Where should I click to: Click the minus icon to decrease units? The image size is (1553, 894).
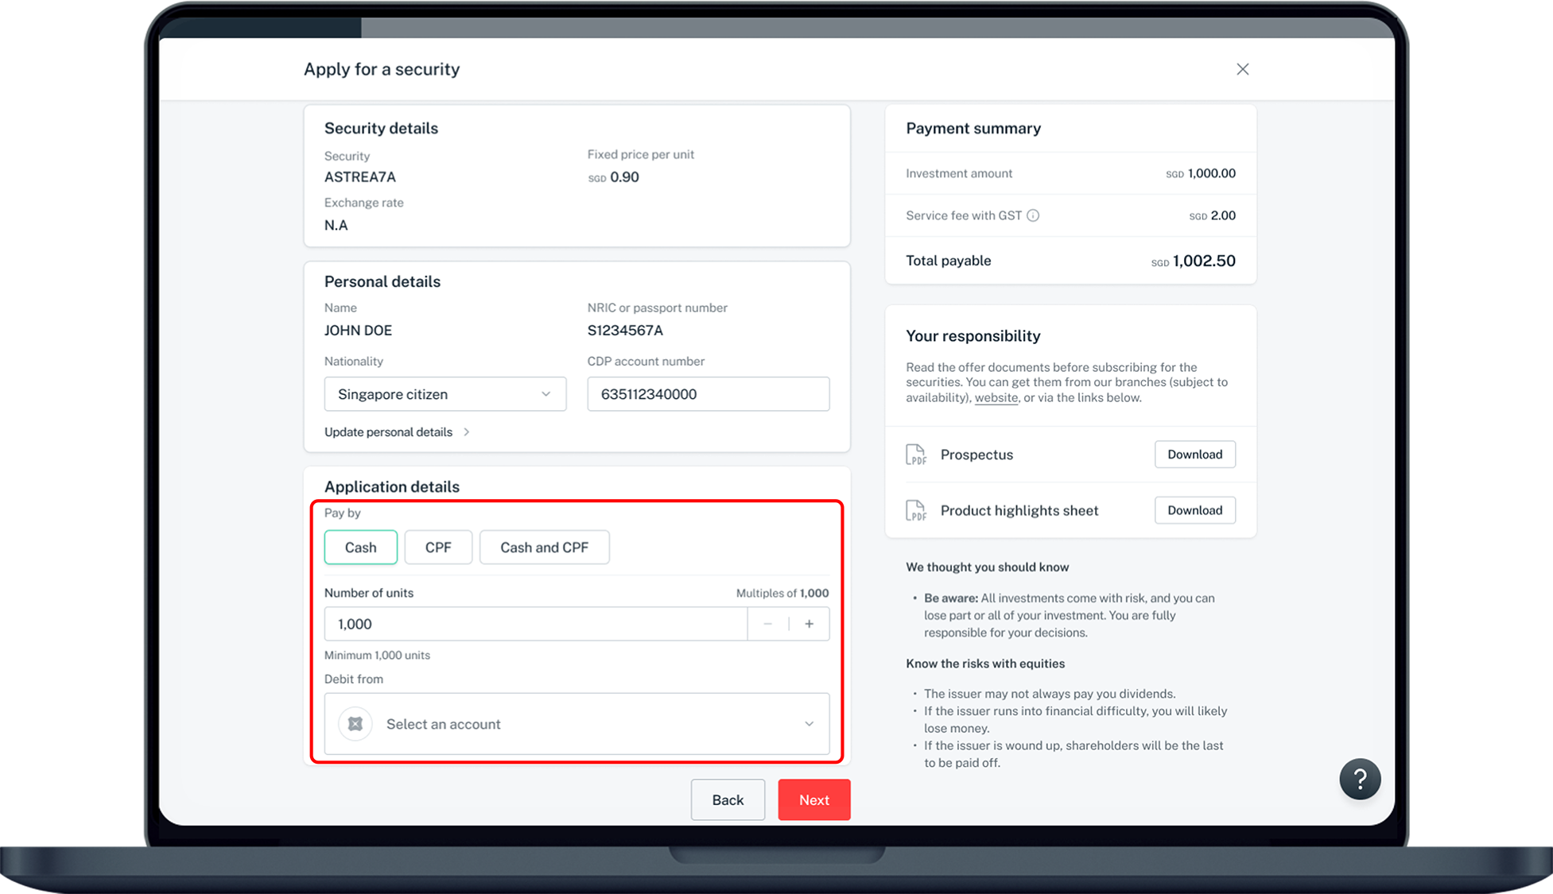tap(767, 624)
